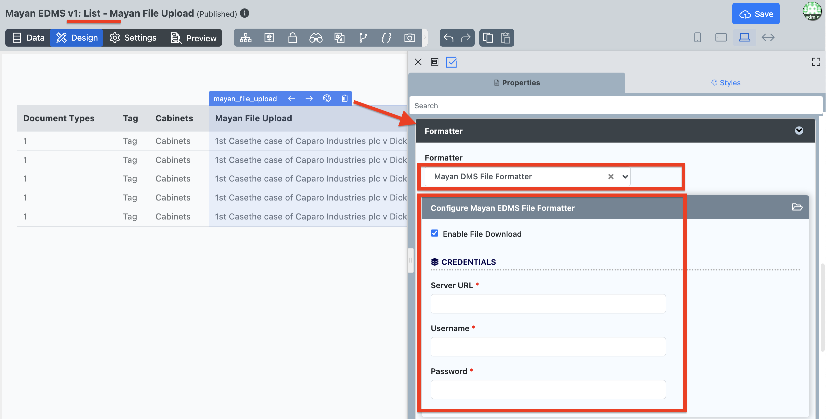Viewport: 826px width, 419px height.
Task: Click the git branch icon
Action: 363,38
